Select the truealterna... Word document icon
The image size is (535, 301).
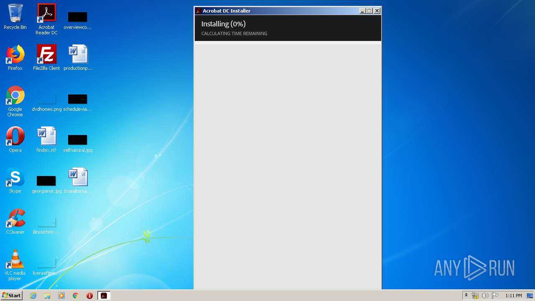tap(78, 181)
